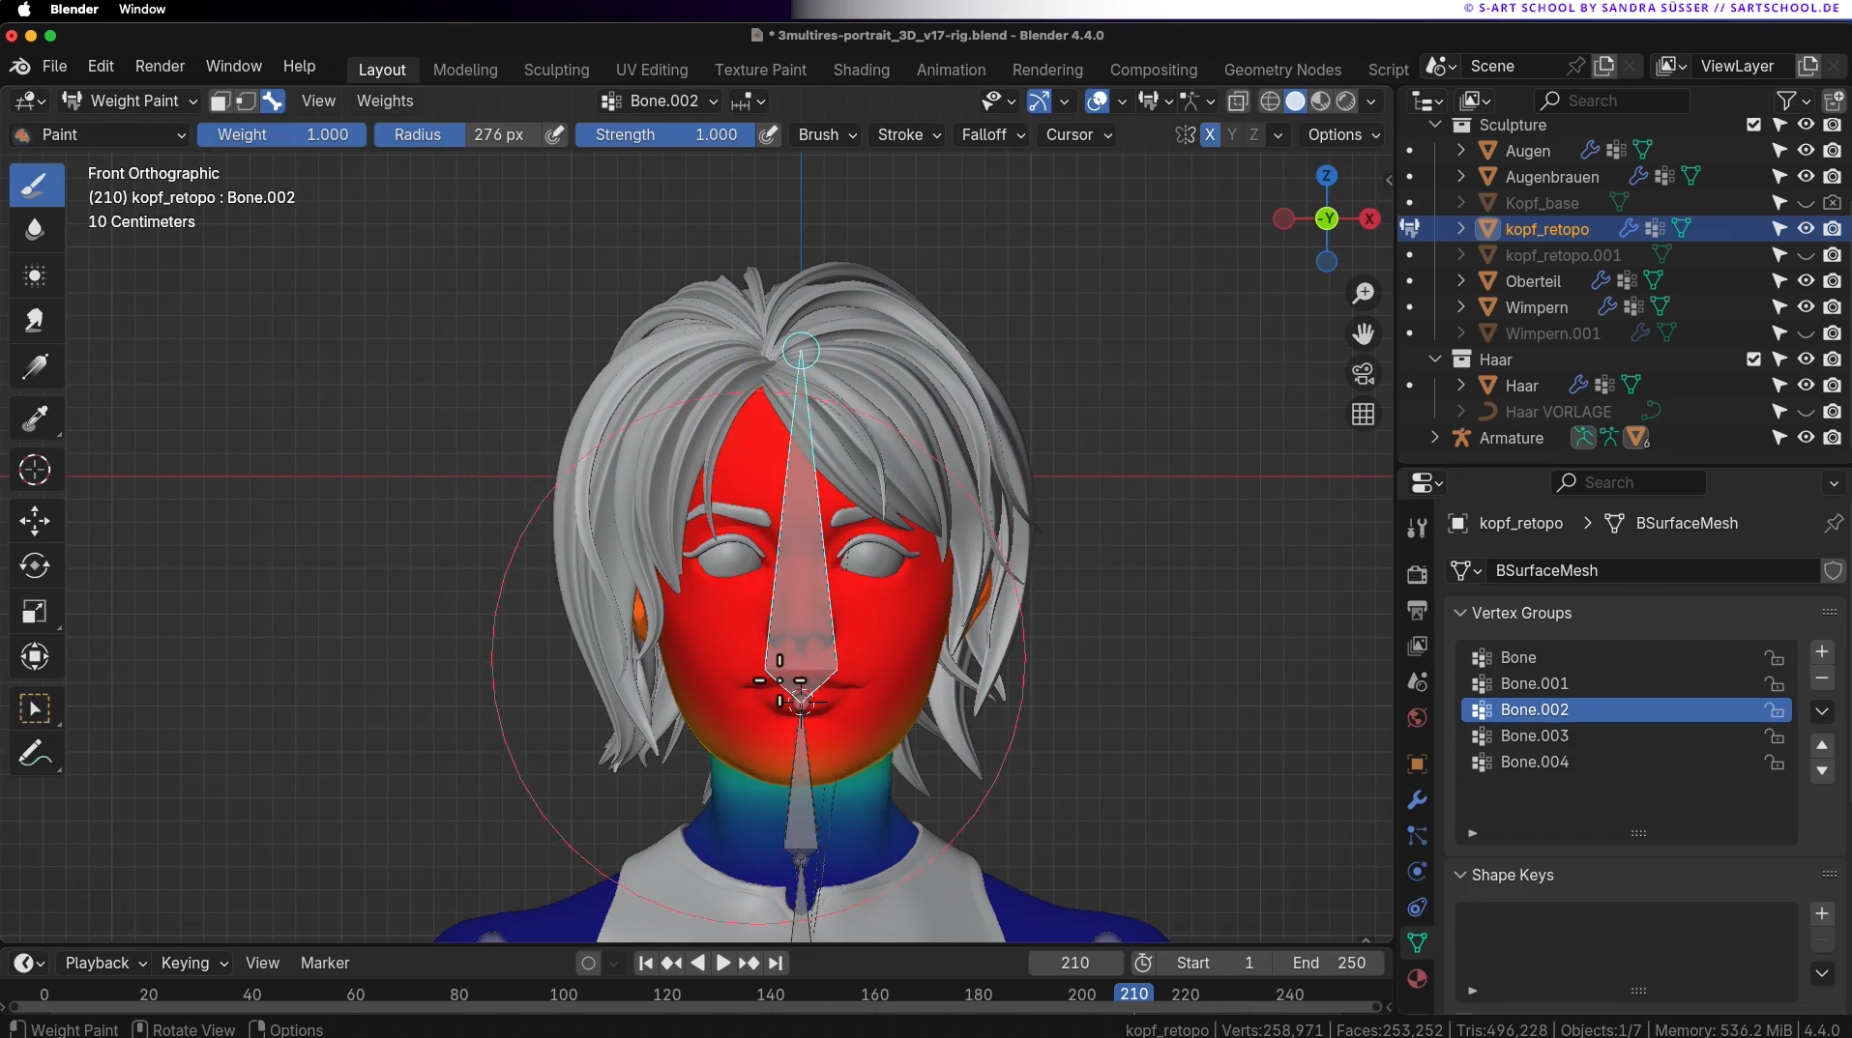Switch to the Animation workspace tab
Image resolution: width=1852 pixels, height=1038 pixels.
coord(951,70)
